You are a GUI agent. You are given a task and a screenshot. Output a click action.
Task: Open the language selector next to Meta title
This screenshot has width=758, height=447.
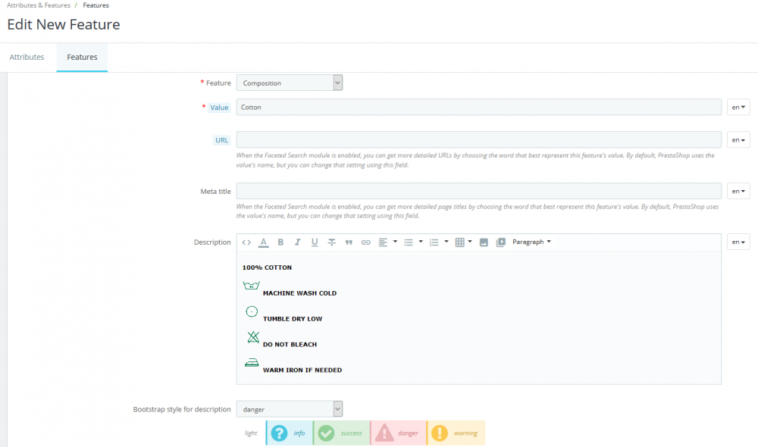click(x=738, y=191)
